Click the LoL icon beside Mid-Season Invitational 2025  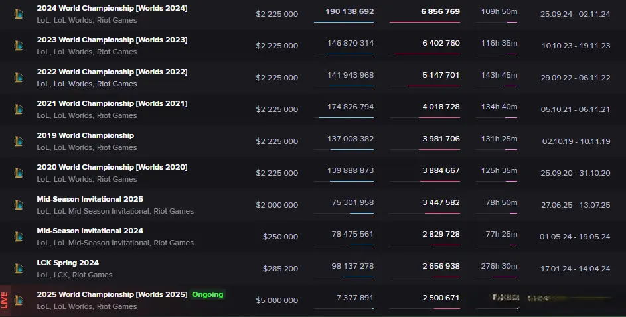pos(19,205)
